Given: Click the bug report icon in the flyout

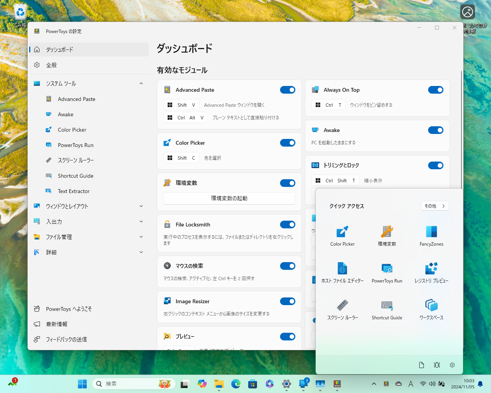Looking at the screenshot, I should tap(437, 365).
